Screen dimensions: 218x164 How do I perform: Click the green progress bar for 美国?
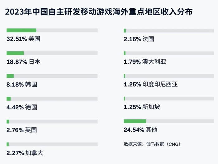[21, 30]
